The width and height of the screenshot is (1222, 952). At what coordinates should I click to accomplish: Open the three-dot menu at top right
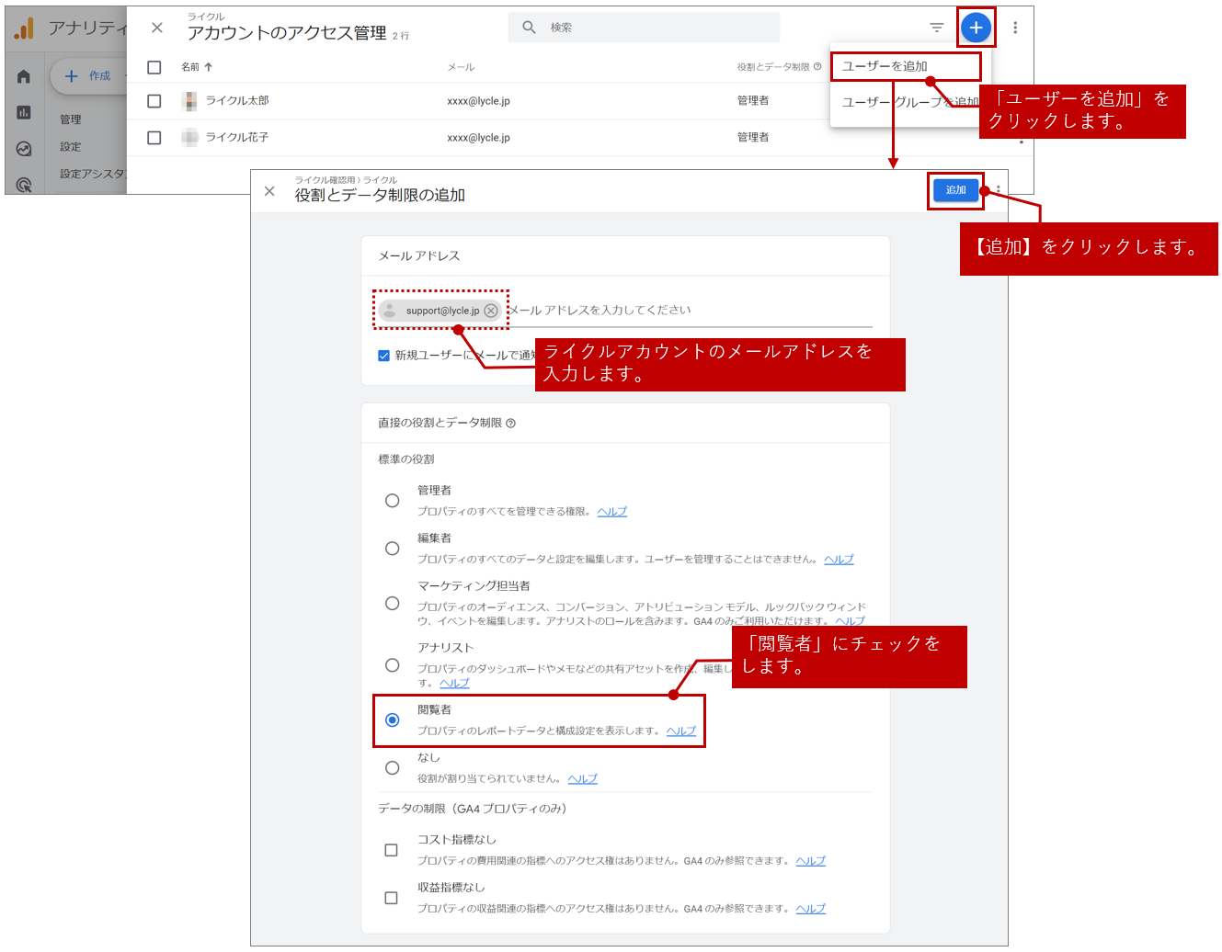1015,28
